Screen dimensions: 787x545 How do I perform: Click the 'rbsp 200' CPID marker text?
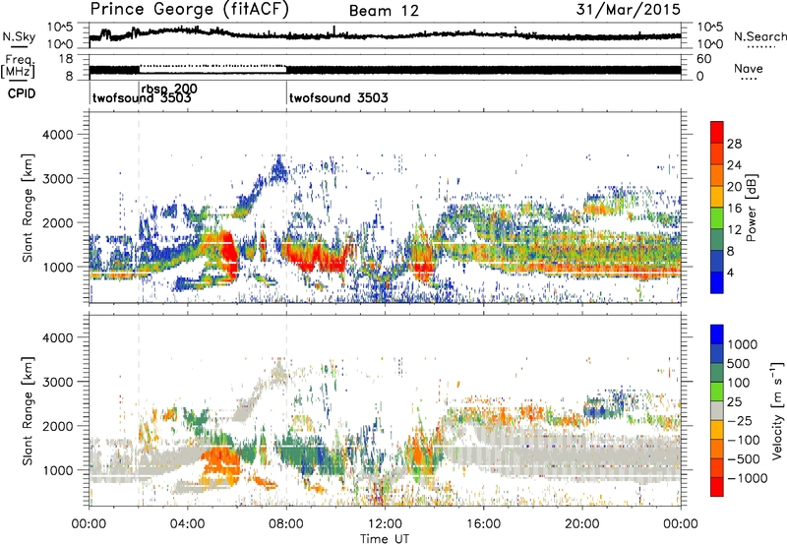(x=169, y=89)
